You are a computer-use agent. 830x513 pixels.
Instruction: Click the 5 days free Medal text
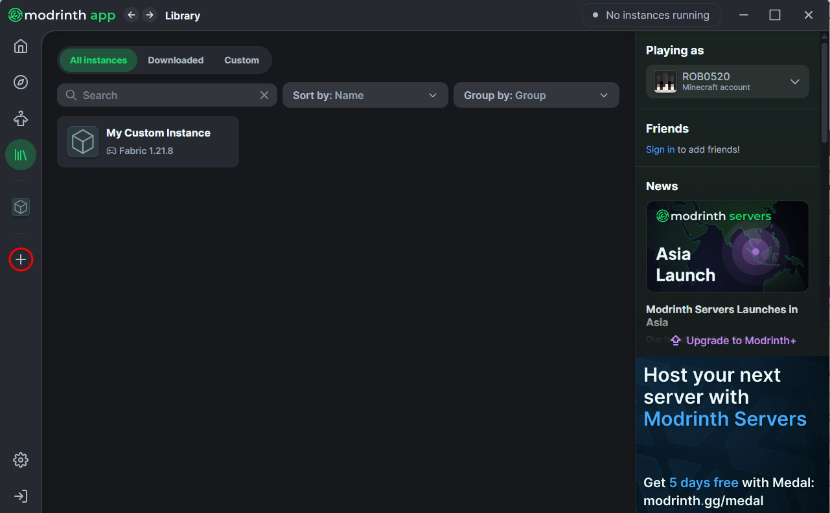click(704, 483)
